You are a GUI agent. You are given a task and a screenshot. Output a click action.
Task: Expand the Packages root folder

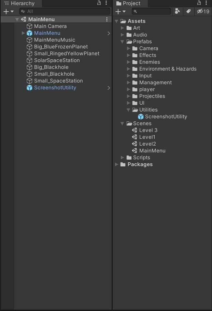coord(116,164)
